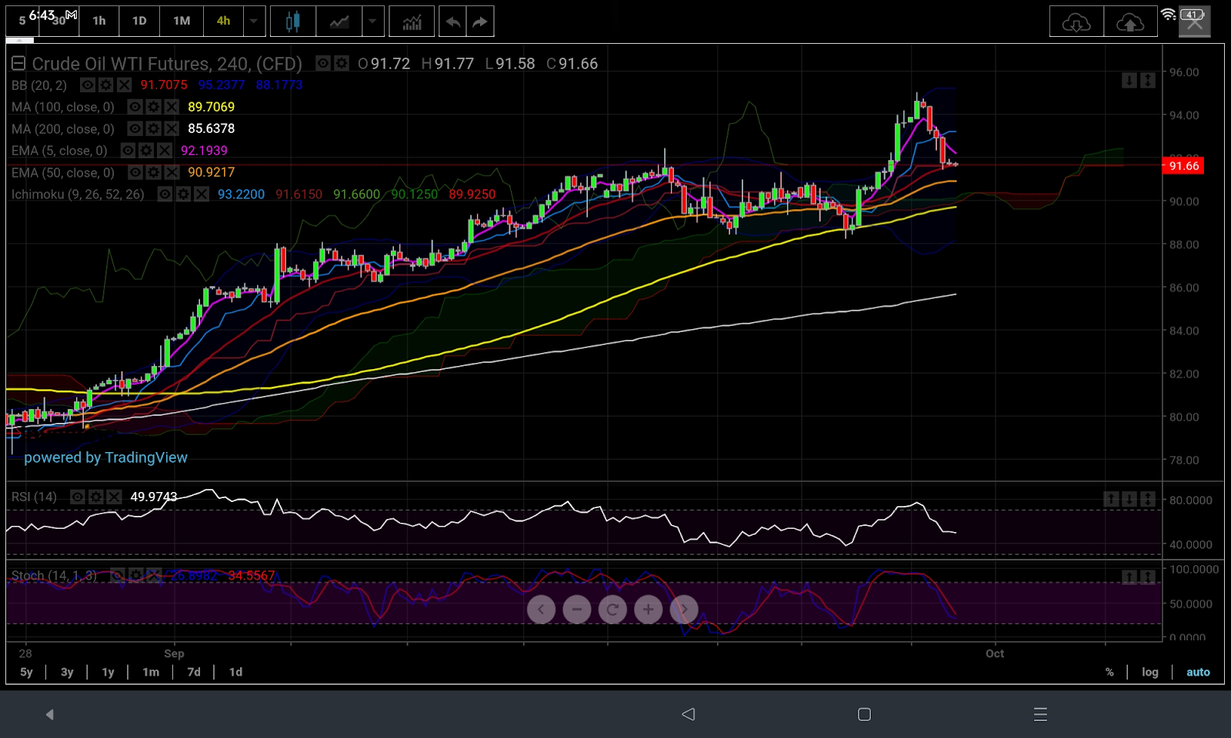Toggle Ichimoku cloud visibility
This screenshot has width=1231, height=738.
[165, 194]
